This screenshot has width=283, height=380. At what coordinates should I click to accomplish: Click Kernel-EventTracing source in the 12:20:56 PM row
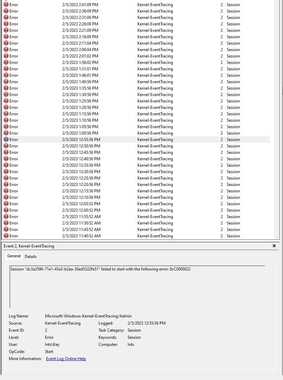(x=155, y=185)
